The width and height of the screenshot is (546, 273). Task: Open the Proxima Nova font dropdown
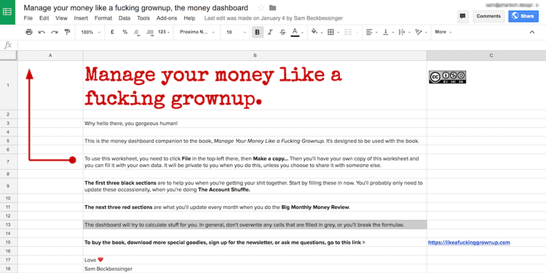[x=197, y=32]
